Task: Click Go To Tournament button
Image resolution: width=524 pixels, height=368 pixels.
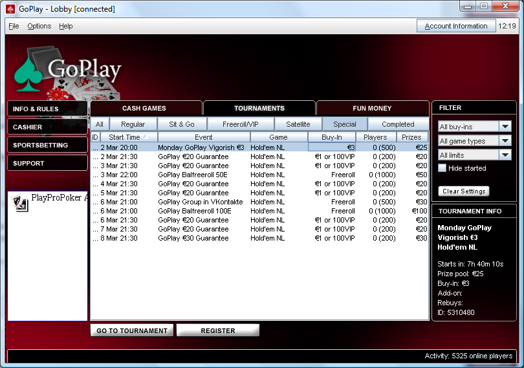Action: (132, 330)
